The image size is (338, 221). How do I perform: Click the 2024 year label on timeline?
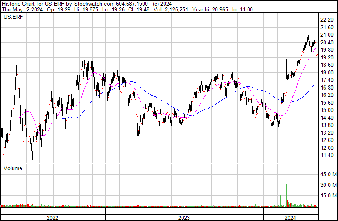click(290, 218)
